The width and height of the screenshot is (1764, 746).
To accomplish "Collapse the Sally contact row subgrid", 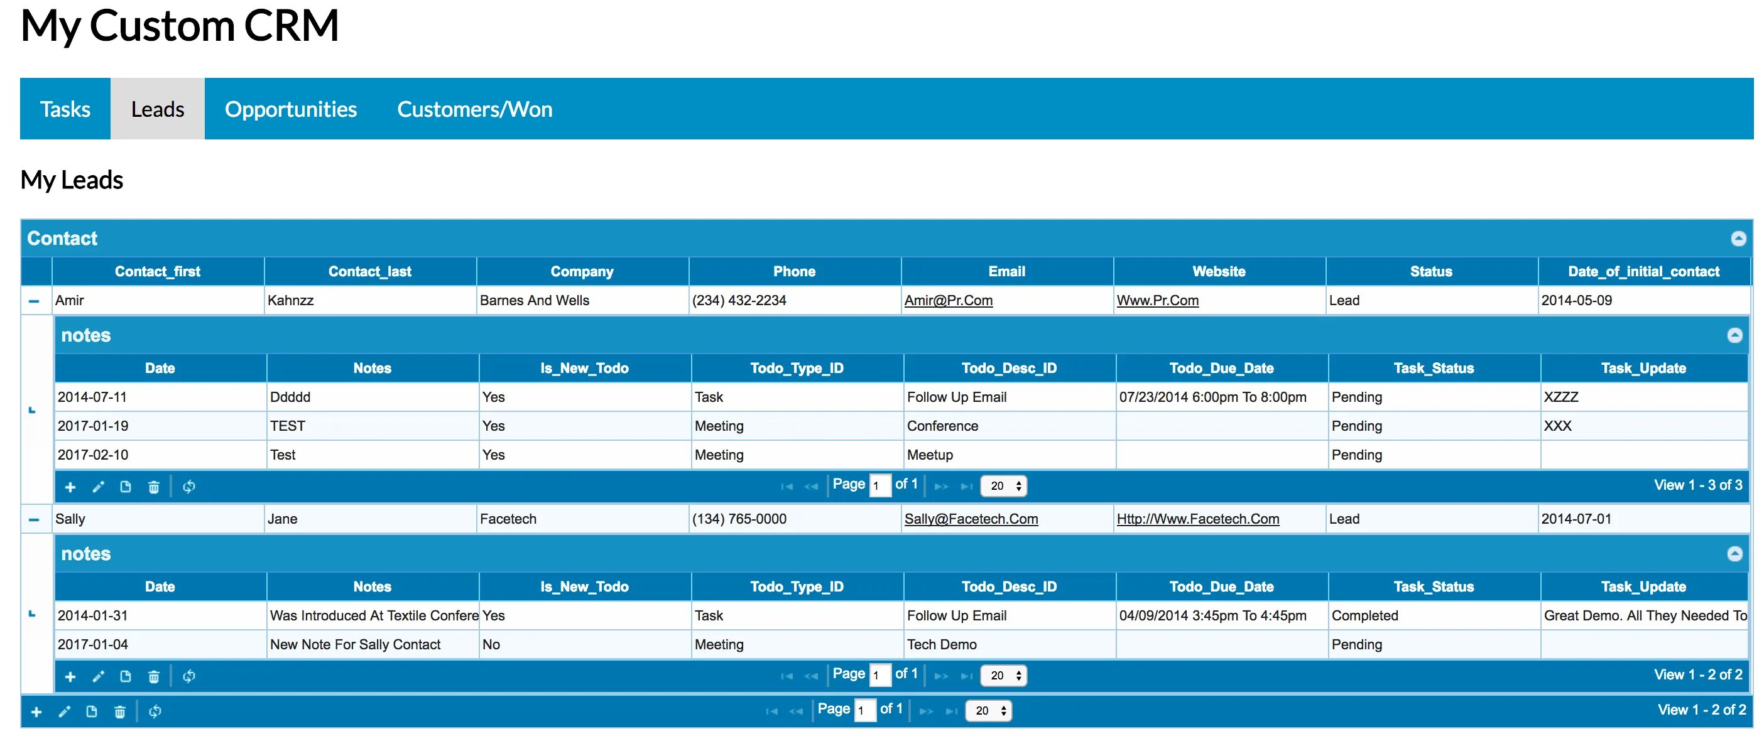I will pos(35,519).
